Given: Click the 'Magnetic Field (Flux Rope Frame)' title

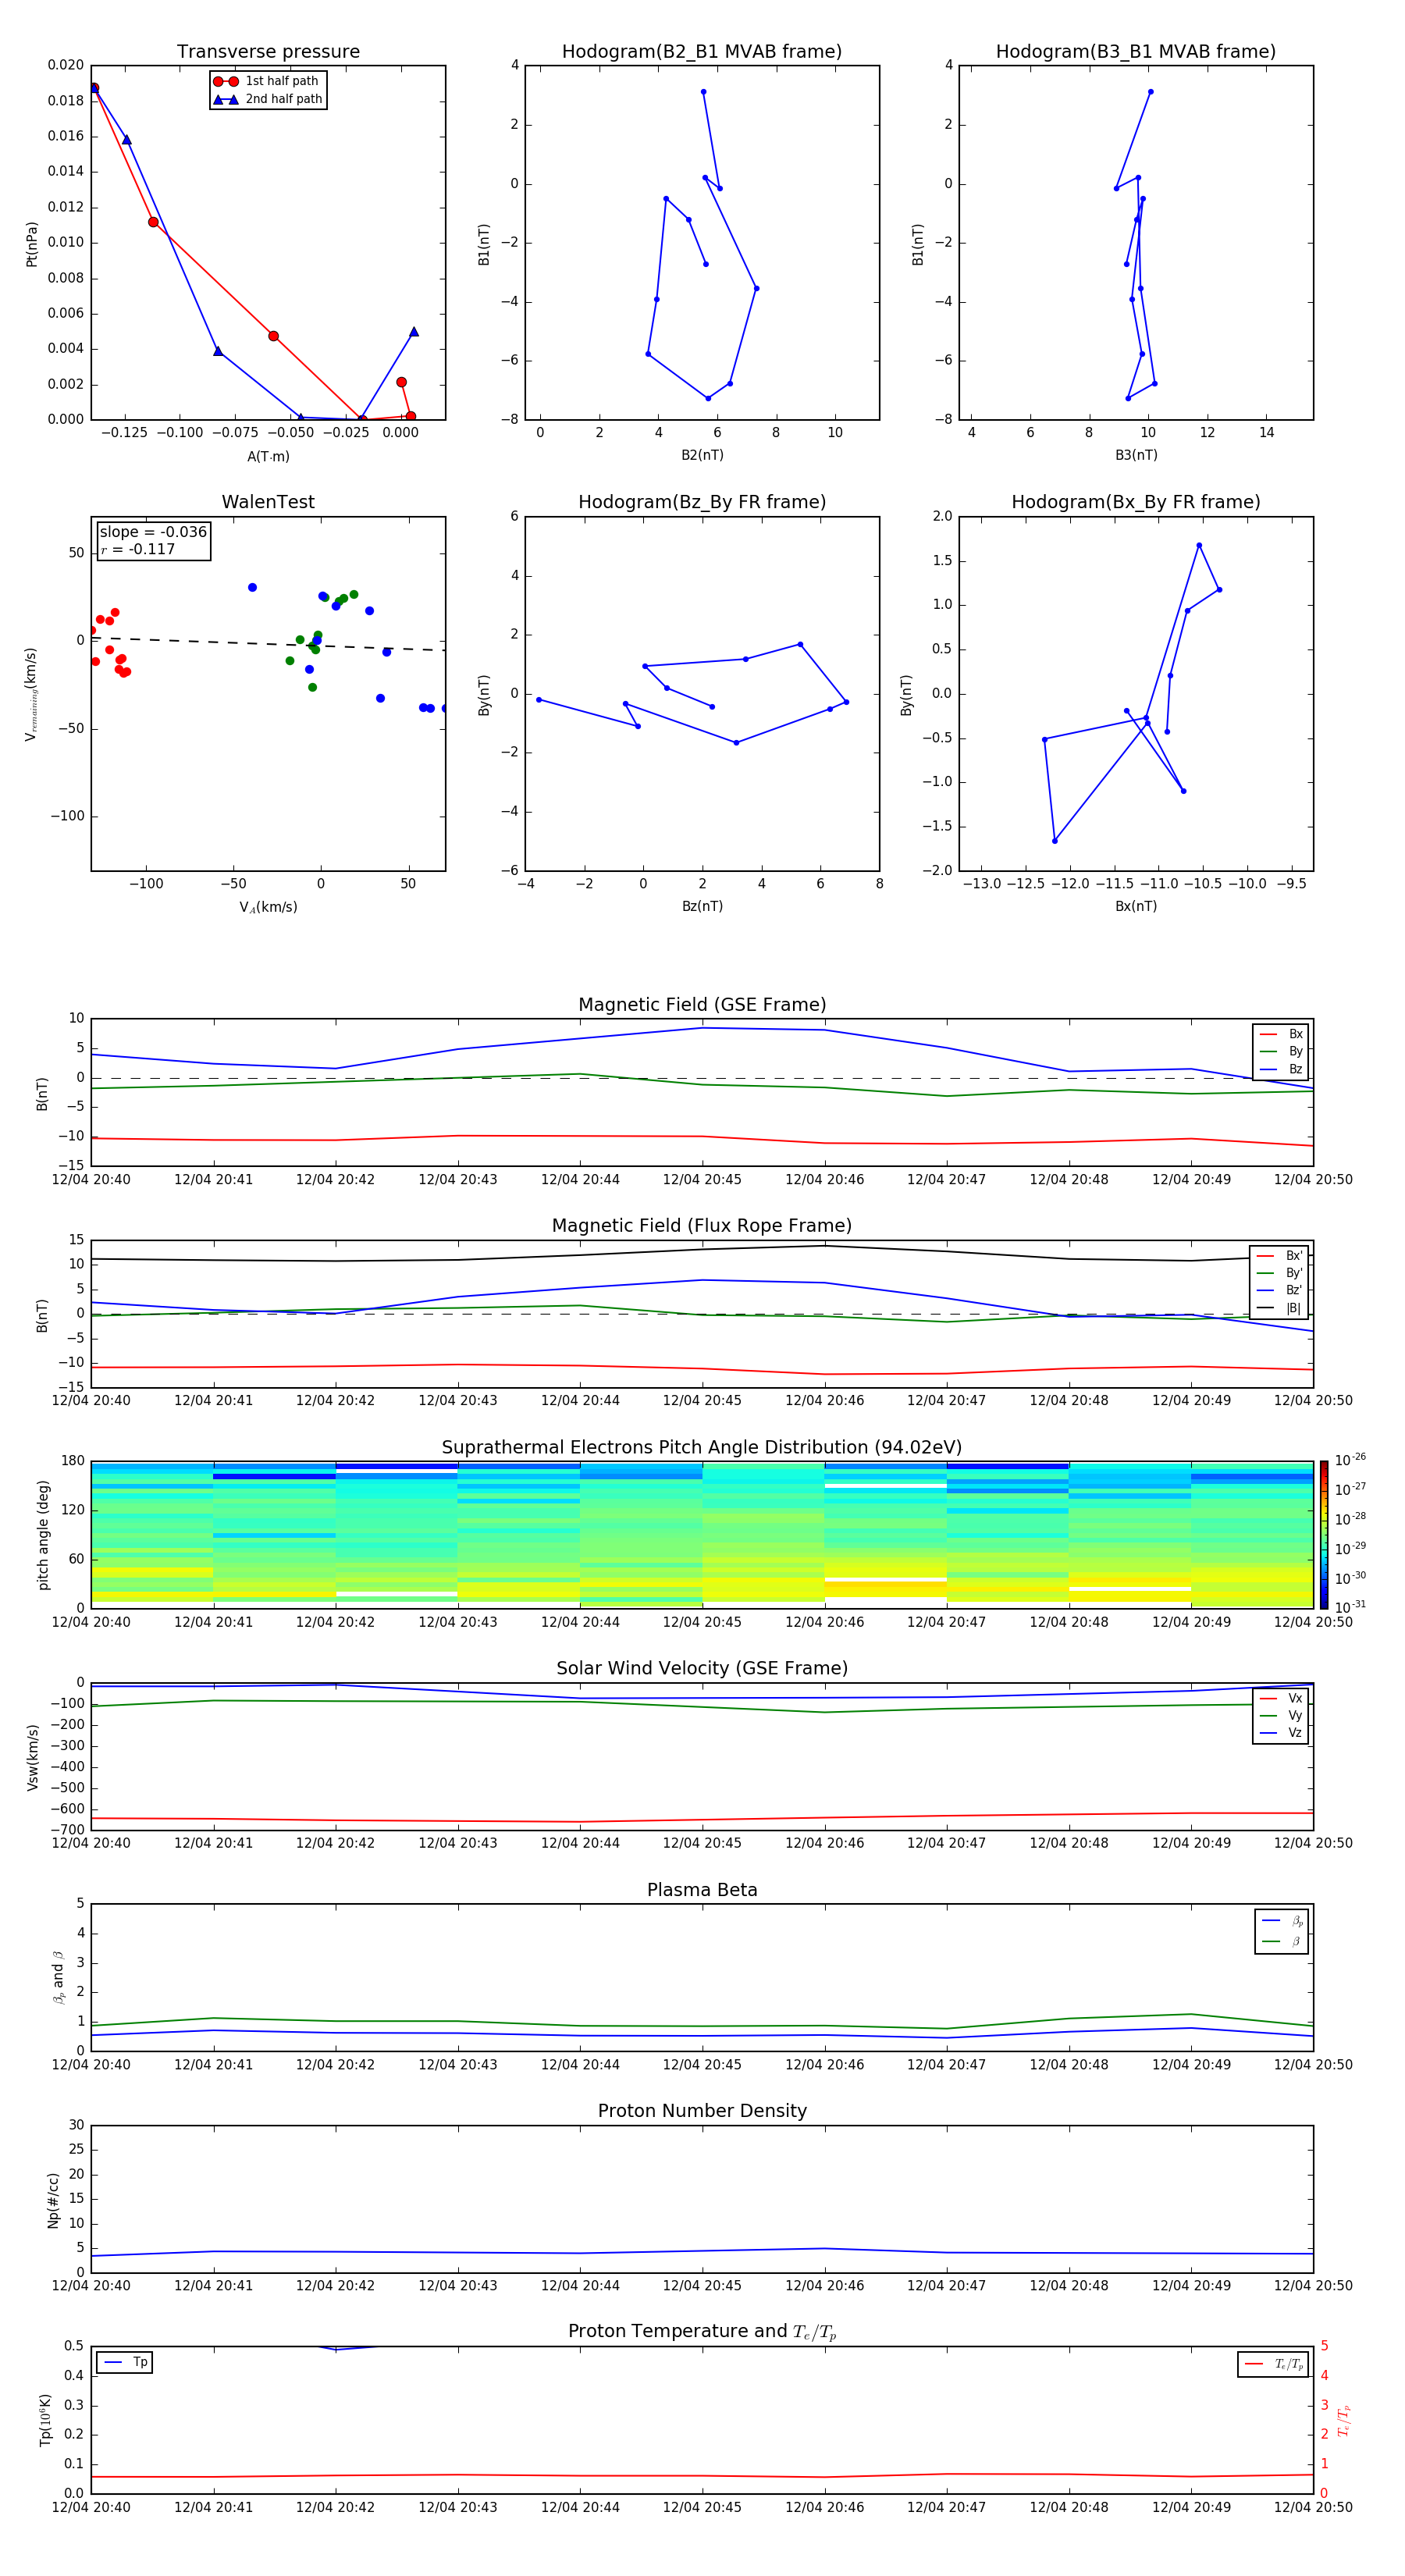Looking at the screenshot, I should (702, 1226).
